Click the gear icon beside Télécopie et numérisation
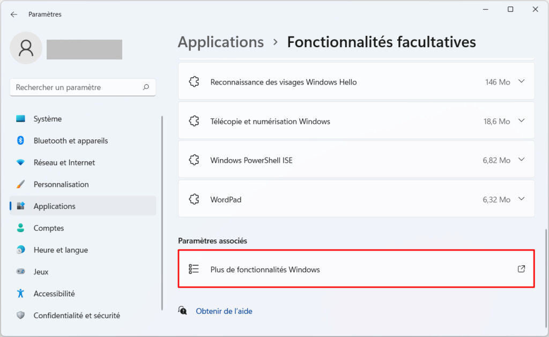549x337 pixels. (194, 121)
